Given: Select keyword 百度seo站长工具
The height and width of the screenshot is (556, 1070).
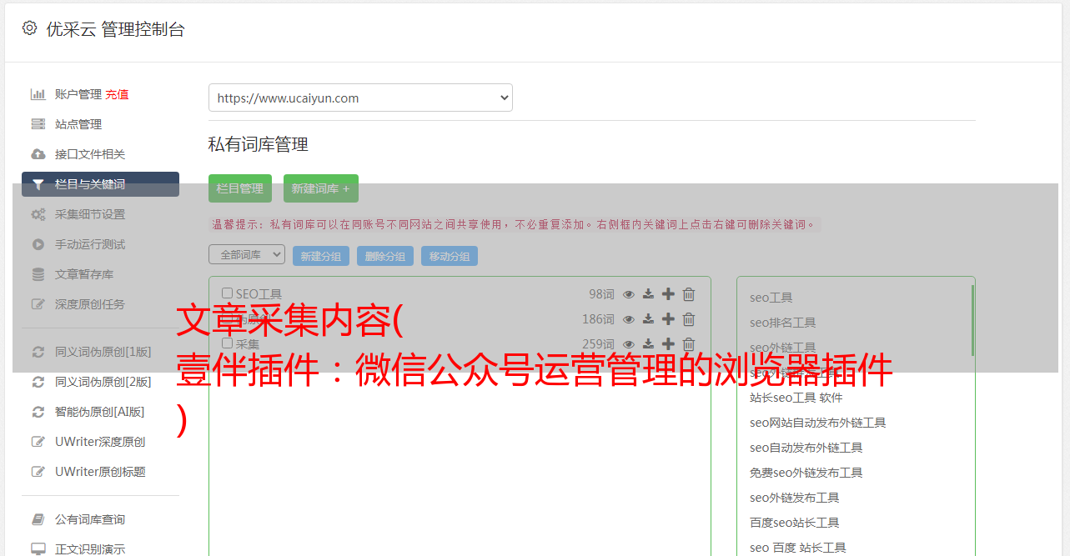Looking at the screenshot, I should [x=795, y=523].
